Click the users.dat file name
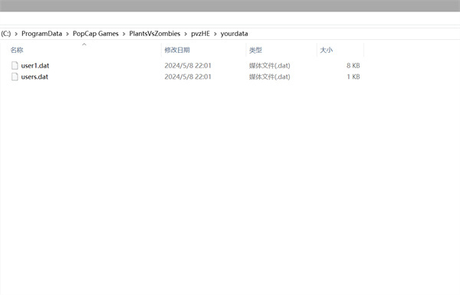Image resolution: width=460 pixels, height=295 pixels. click(x=34, y=77)
